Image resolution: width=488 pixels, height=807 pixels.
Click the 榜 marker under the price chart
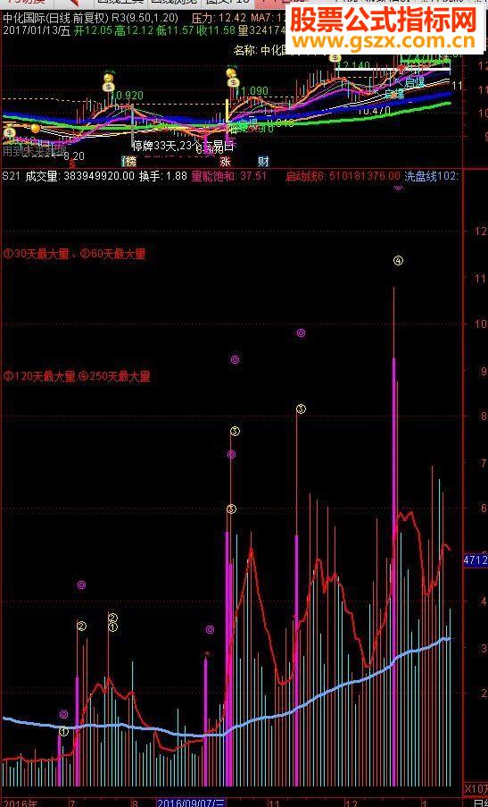pyautogui.click(x=129, y=162)
